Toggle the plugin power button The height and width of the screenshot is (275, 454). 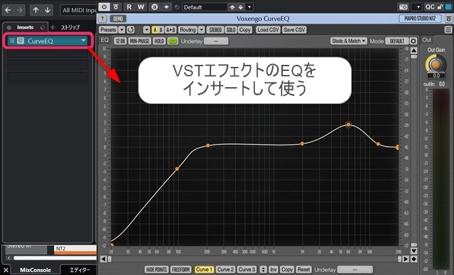pyautogui.click(x=104, y=7)
